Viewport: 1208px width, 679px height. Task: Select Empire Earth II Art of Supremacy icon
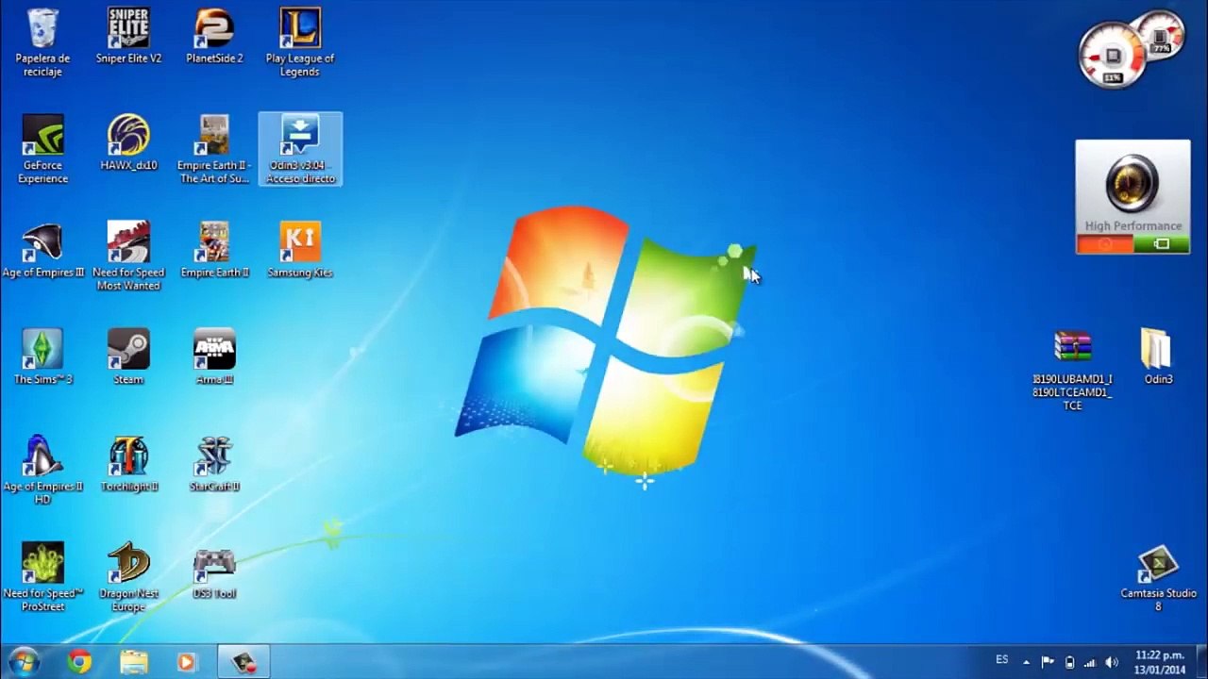tap(214, 149)
